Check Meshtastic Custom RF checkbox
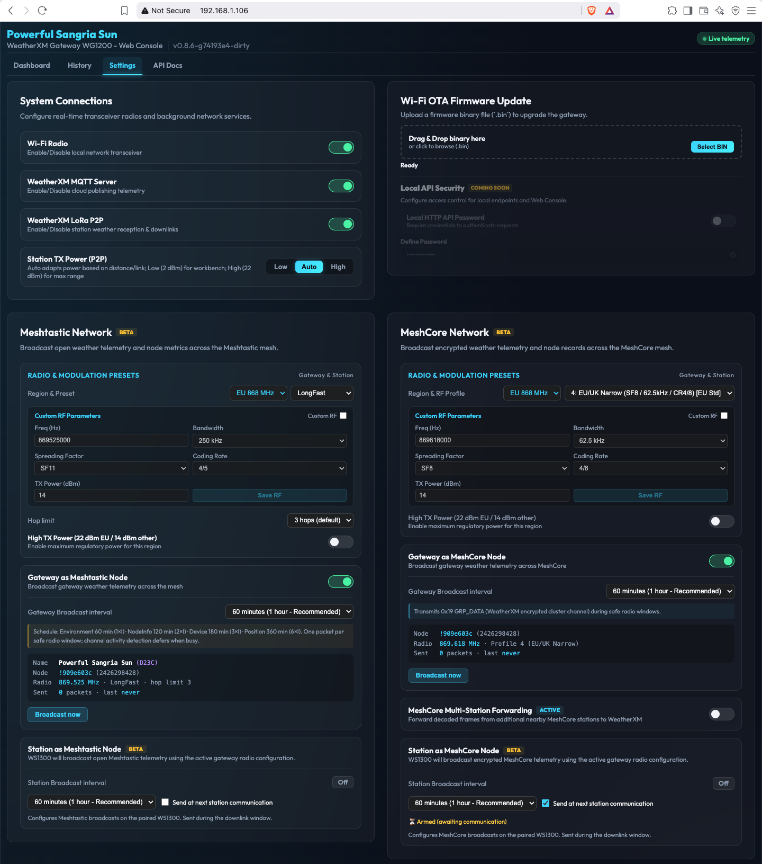This screenshot has width=762, height=864. point(343,416)
